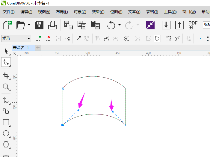Click the zoom level field showing 54%
210x157 pixels.
(x=206, y=25)
